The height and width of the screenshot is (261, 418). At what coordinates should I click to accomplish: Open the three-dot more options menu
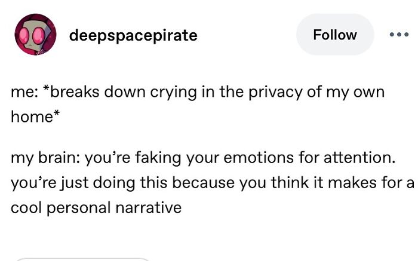pos(398,35)
